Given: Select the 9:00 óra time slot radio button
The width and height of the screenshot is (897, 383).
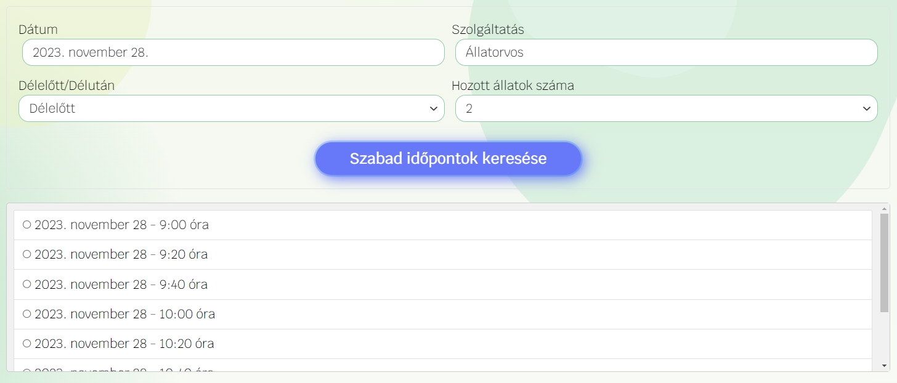Looking at the screenshot, I should click(26, 225).
